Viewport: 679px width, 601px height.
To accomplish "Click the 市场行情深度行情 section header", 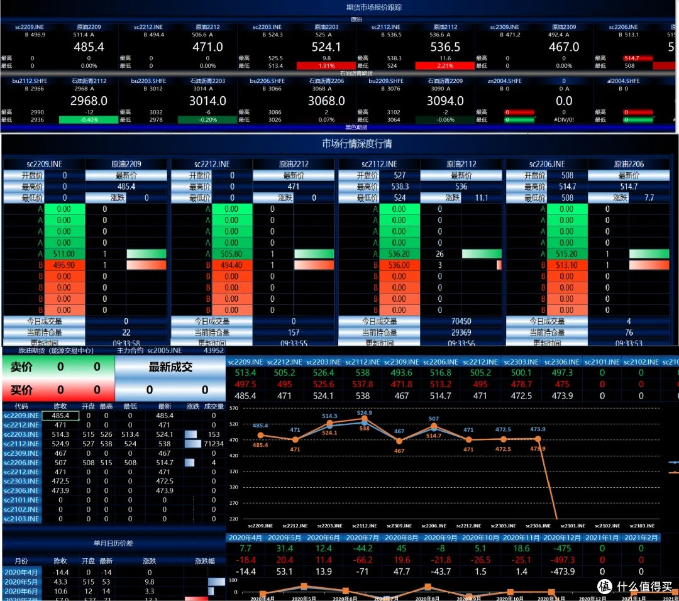I will click(x=356, y=144).
